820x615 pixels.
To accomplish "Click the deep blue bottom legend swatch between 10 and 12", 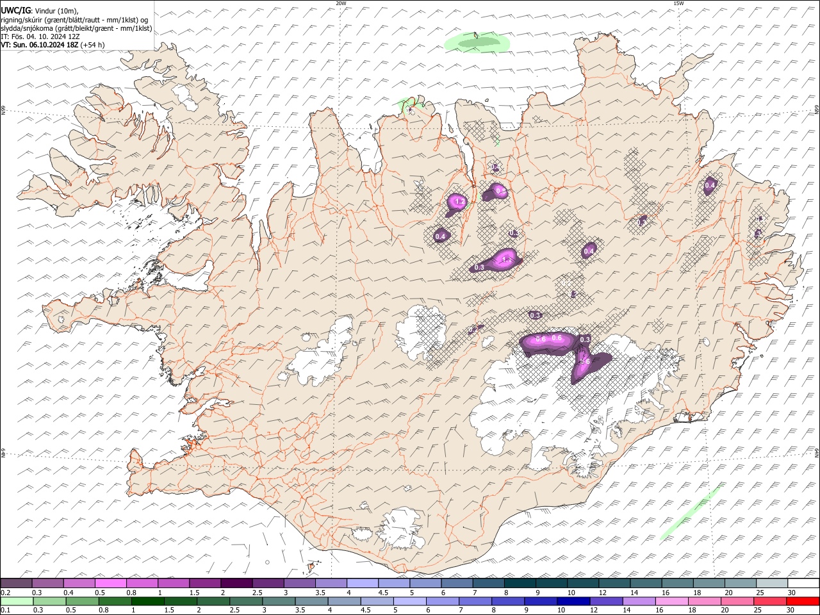I will pos(573,601).
